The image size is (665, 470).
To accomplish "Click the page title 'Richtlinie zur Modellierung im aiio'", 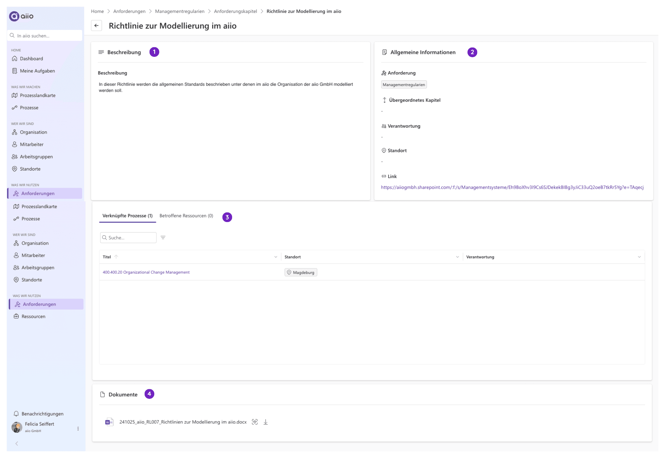I will (173, 26).
